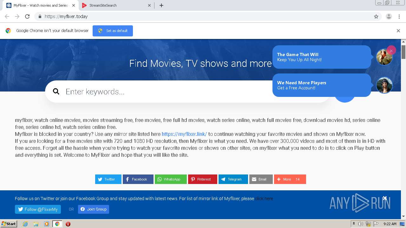This screenshot has height=228, width=406.
Task: Close the MyFlixer tab
Action: [73, 5]
